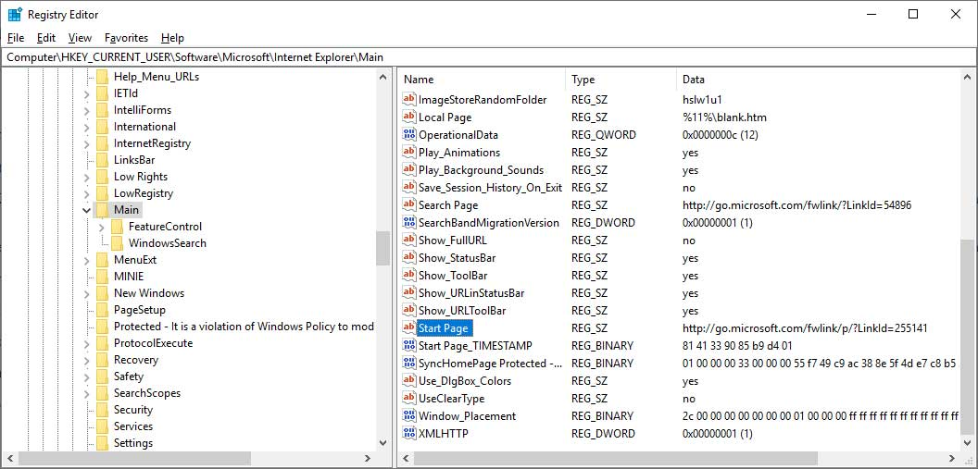This screenshot has width=978, height=469.
Task: Click the binary icon beside Start Page_TIMESTAMP
Action: (409, 344)
